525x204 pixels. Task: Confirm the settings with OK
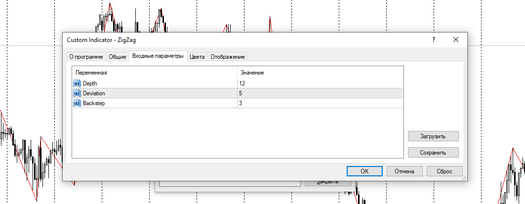point(364,171)
